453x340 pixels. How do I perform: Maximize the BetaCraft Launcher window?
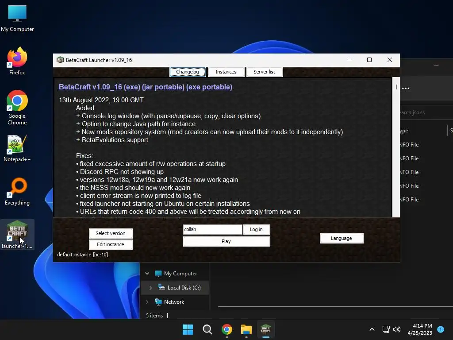coord(369,60)
